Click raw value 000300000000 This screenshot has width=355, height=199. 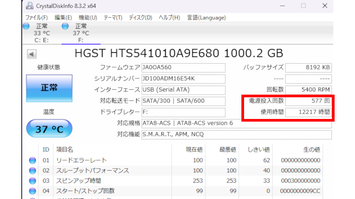300,181
